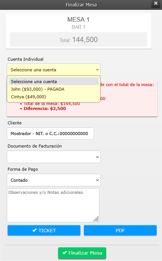Click the chevron arrow of Documento de Facturación
Screen dimensions: 162x261
click(x=97, y=157)
